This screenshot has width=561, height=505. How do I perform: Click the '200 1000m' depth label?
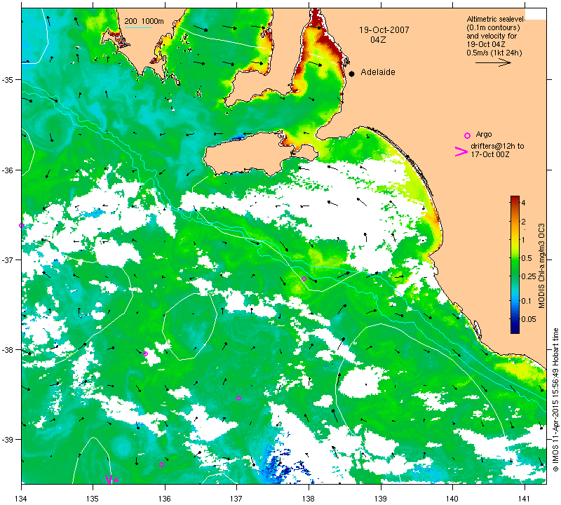click(x=144, y=22)
